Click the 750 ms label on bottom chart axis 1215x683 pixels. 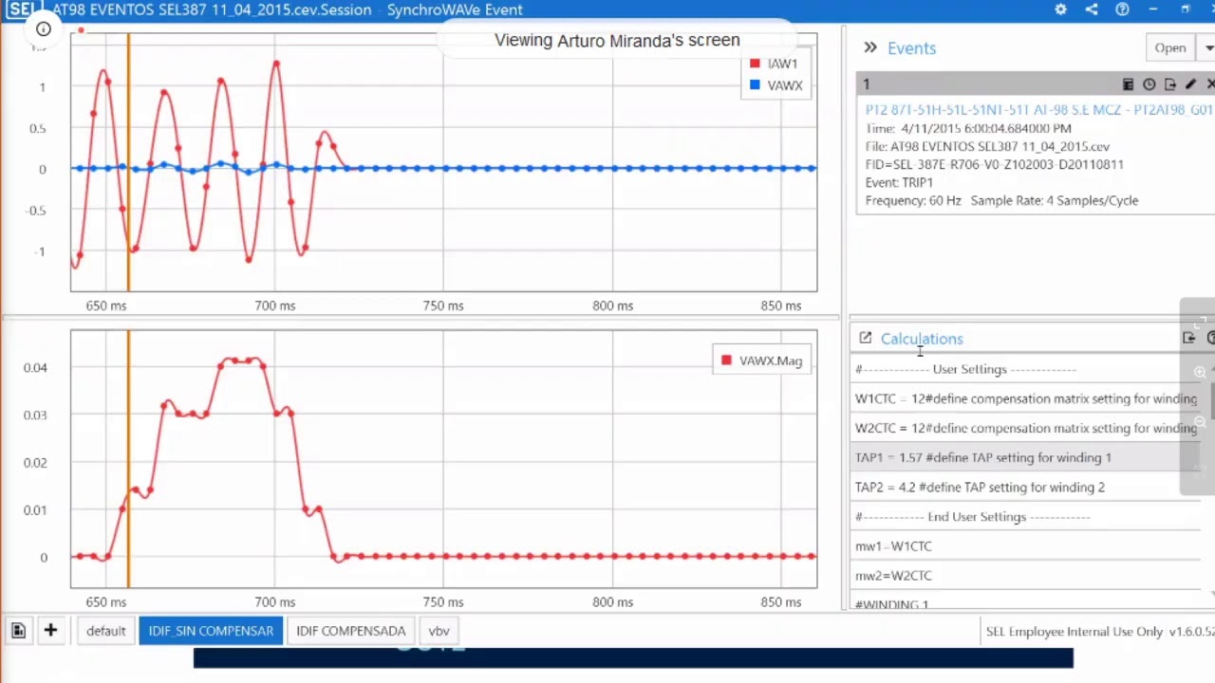[443, 601]
